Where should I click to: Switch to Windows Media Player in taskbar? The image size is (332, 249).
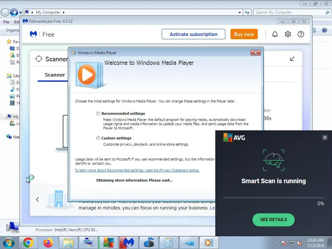point(209,243)
